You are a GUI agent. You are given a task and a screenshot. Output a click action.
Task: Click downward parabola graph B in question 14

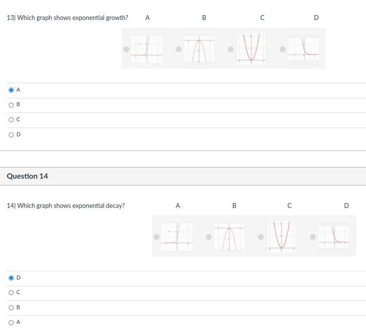229,237
